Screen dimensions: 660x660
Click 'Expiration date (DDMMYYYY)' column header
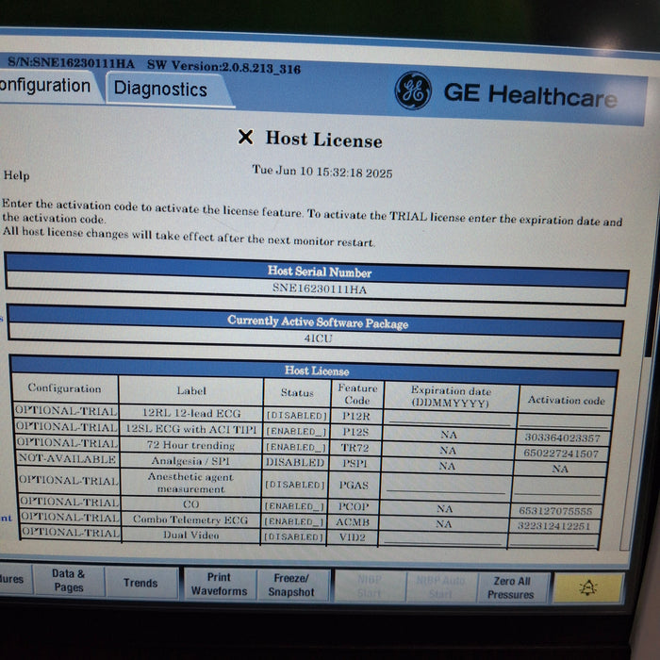451,397
